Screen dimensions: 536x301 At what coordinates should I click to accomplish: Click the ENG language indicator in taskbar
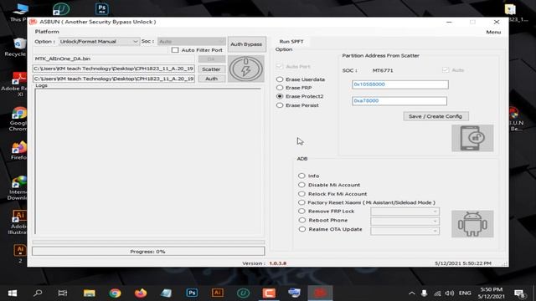coord(465,293)
